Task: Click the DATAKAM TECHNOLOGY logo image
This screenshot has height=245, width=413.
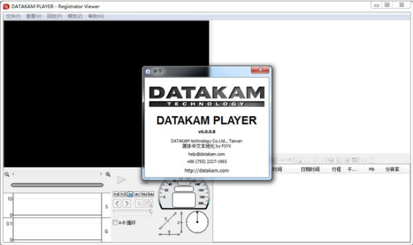Action: [x=206, y=96]
